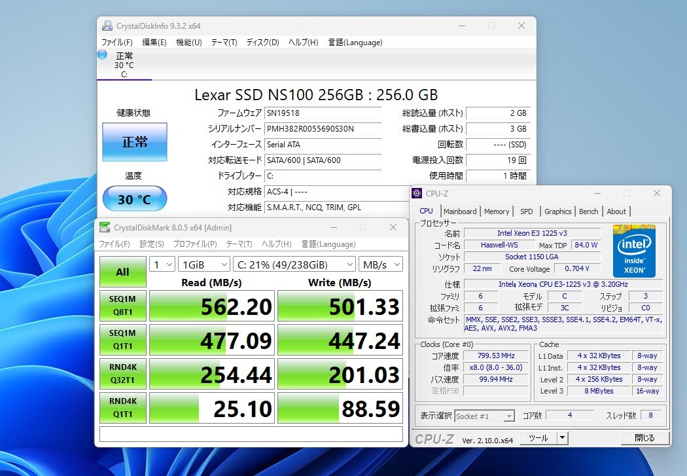This screenshot has width=687, height=476.
Task: Close the CPU-Z window
Action: click(657, 193)
